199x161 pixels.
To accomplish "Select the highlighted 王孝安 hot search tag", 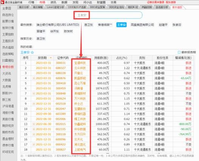I will point(121,25).
